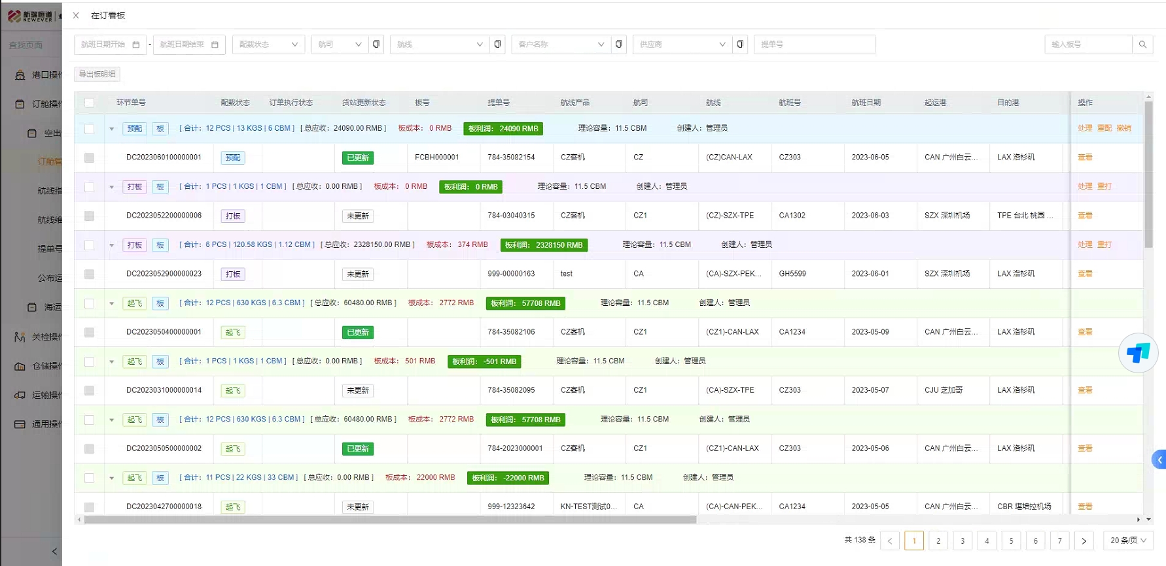Click the 港口操作 sidebar icon
Viewport: 1166px width, 566px height.
20,75
